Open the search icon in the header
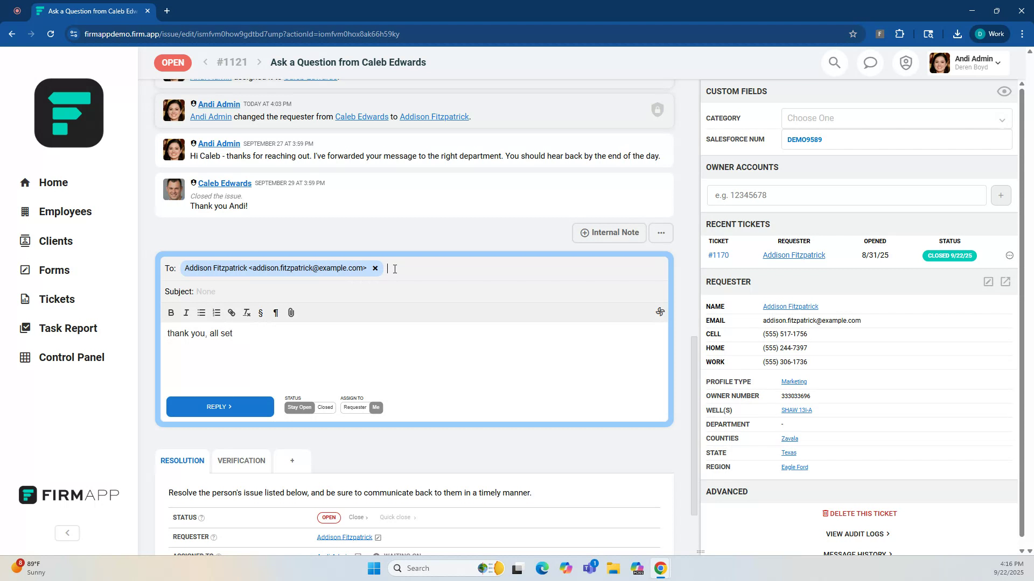Screen dimensions: 1034x581 (834, 62)
